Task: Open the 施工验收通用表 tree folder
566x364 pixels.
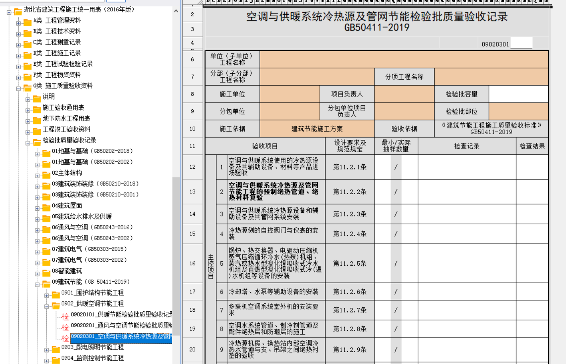Action: click(x=63, y=108)
